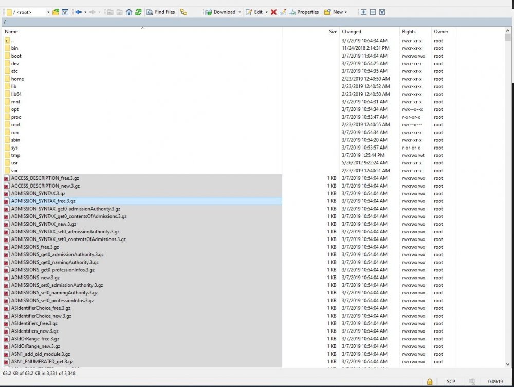Click the New folder icon

(327, 12)
